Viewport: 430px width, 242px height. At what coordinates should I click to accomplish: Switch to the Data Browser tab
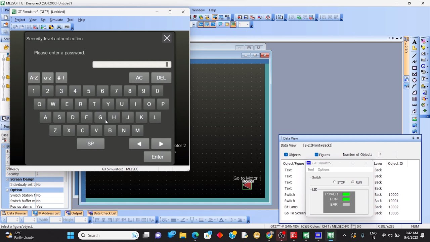[14, 213]
